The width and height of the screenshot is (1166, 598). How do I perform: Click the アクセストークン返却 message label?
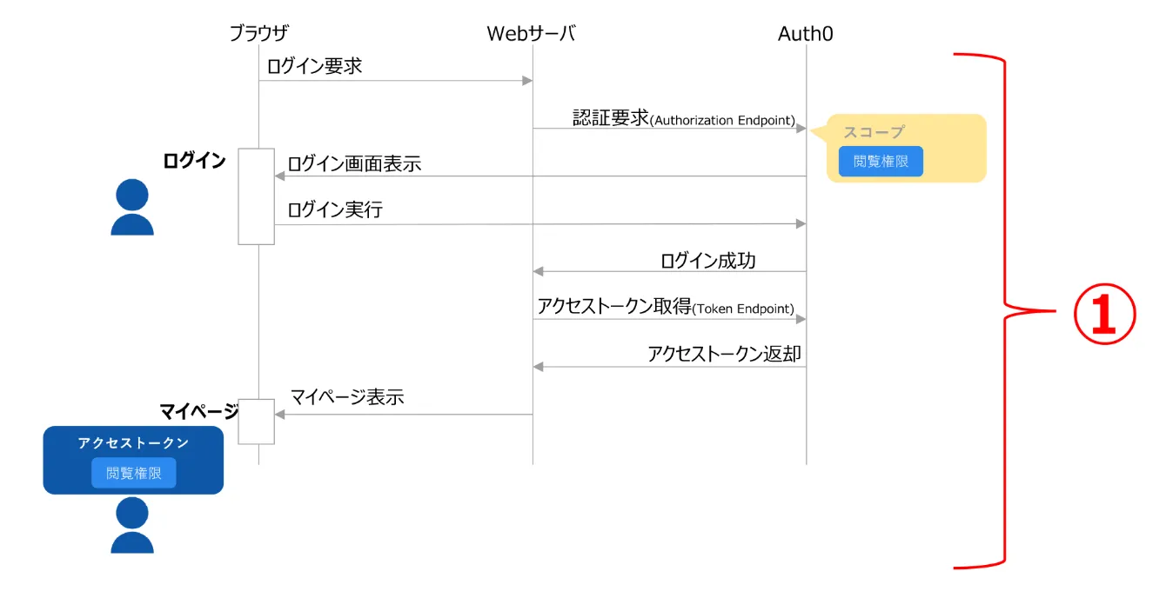[724, 354]
